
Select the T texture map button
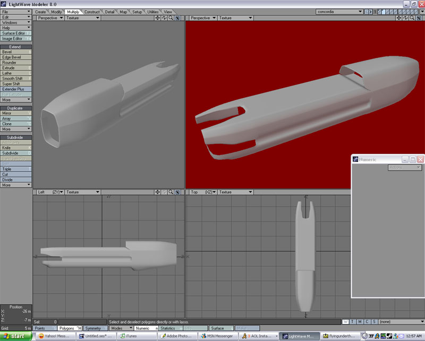353,321
